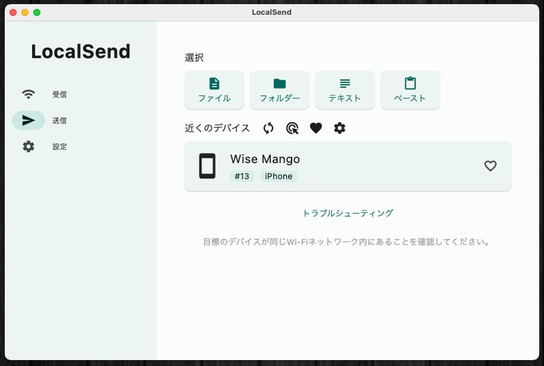Click the LocalSend logo title in sidebar
544x366 pixels.
coord(81,51)
